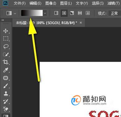Open the 模式 blend mode dropdown showing 正常
This screenshot has height=117, width=121.
click(114, 13)
